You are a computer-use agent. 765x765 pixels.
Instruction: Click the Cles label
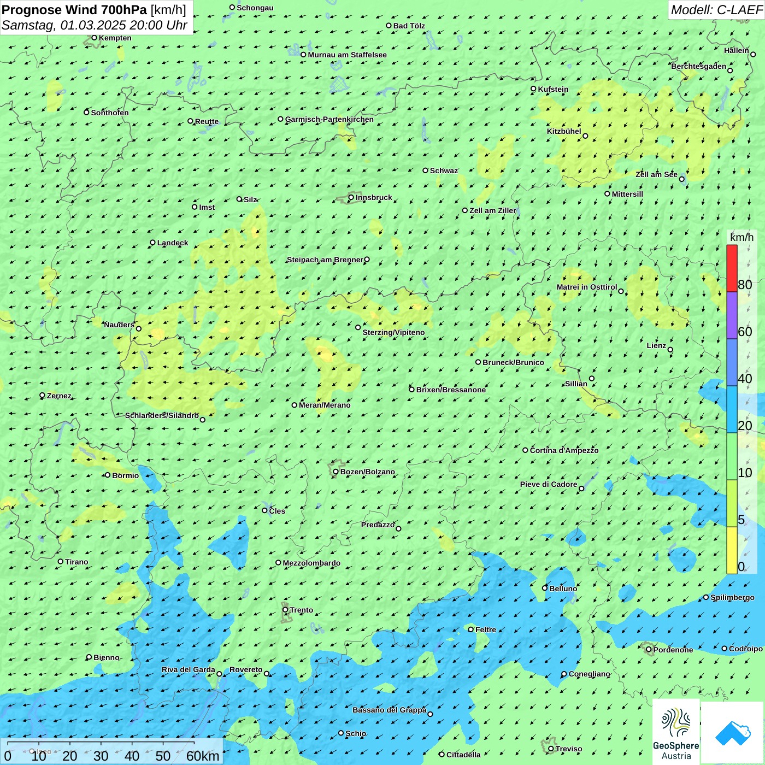click(x=277, y=511)
